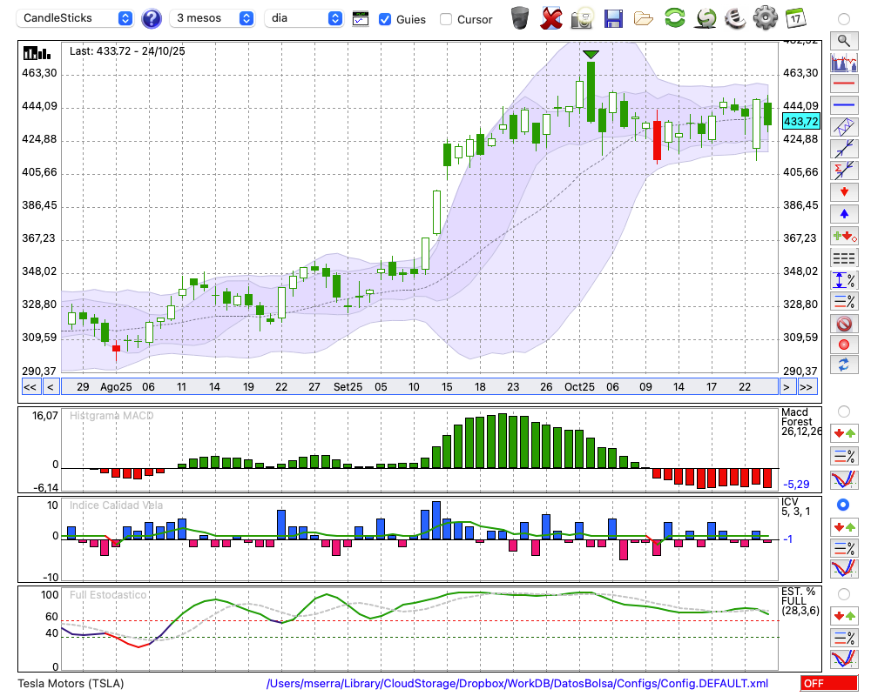
Task: Click the '>>' scroll-to-end button
Action: 807,387
